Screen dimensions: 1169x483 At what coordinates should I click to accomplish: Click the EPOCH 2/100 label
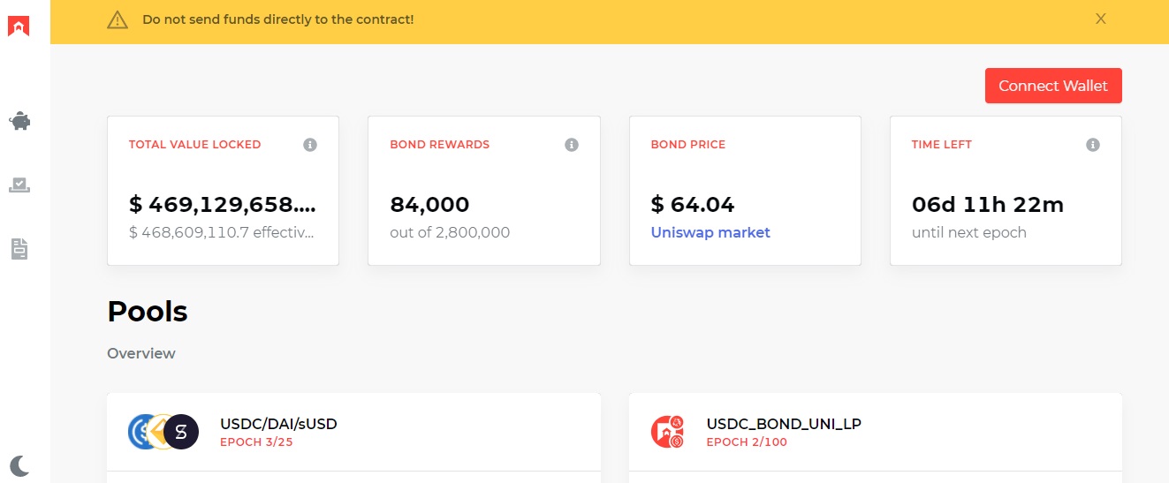(x=747, y=441)
